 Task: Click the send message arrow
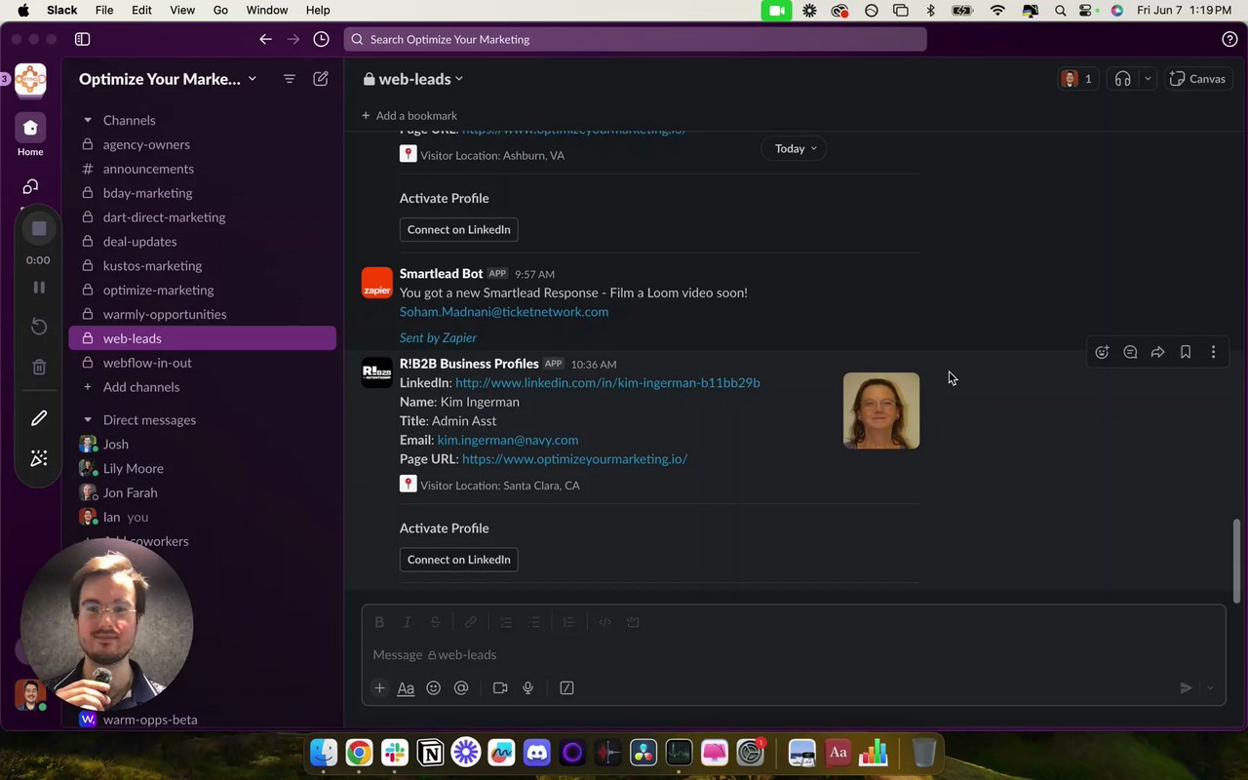pyautogui.click(x=1186, y=687)
